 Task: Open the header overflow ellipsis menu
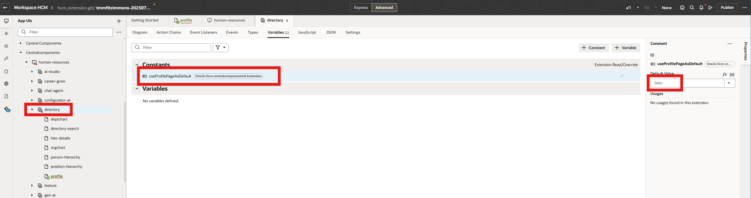click(745, 8)
